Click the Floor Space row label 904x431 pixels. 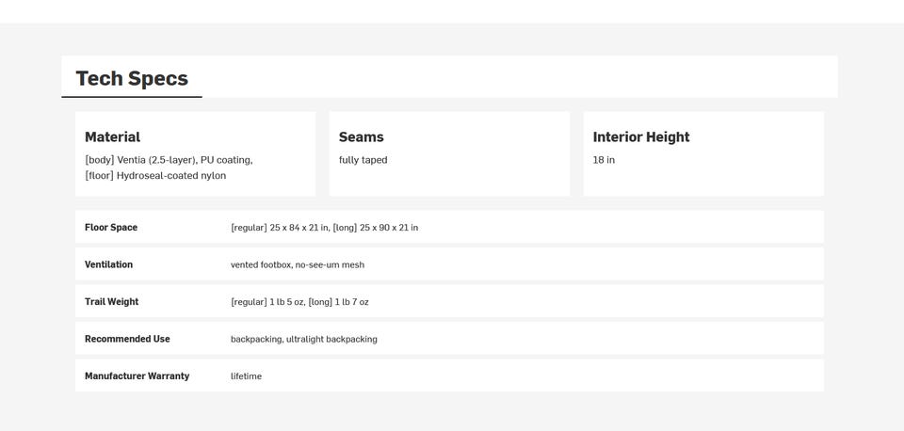(x=111, y=227)
